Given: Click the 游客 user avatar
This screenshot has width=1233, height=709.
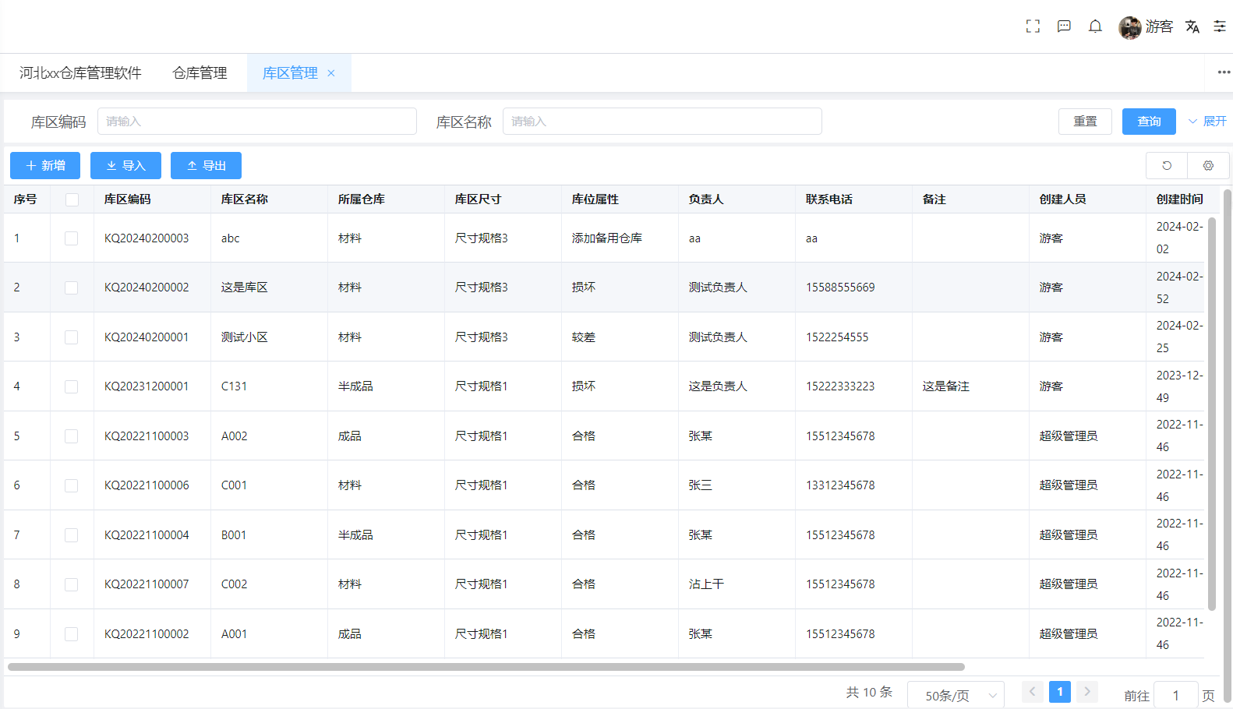Looking at the screenshot, I should click(1129, 27).
